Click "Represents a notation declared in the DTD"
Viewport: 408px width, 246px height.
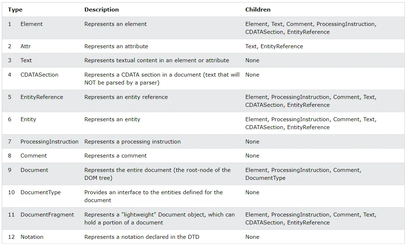[x=142, y=237]
